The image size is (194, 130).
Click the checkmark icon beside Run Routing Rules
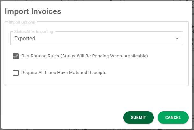16,56
